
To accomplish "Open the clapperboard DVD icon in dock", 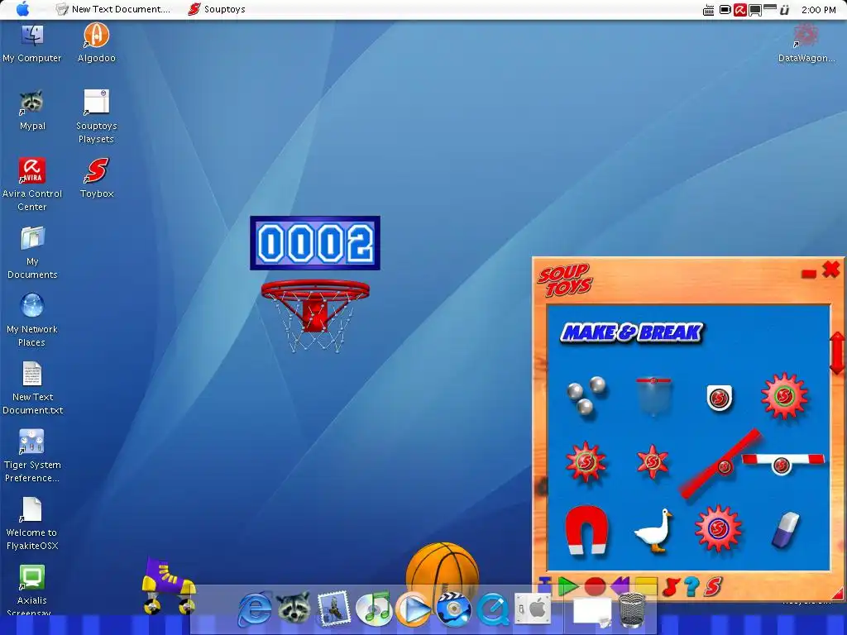I will tap(453, 608).
